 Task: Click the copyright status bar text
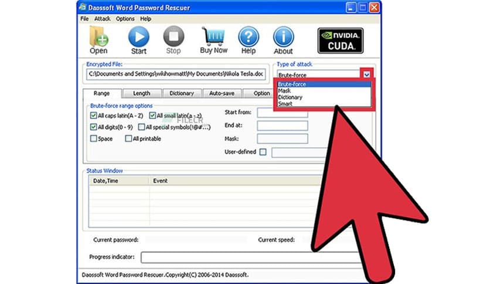tap(165, 275)
